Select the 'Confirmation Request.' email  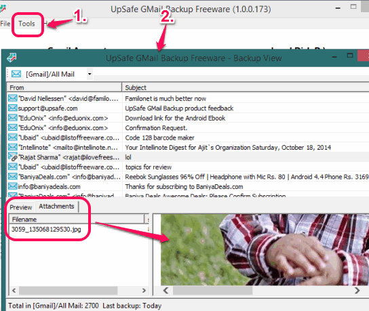coord(156,128)
